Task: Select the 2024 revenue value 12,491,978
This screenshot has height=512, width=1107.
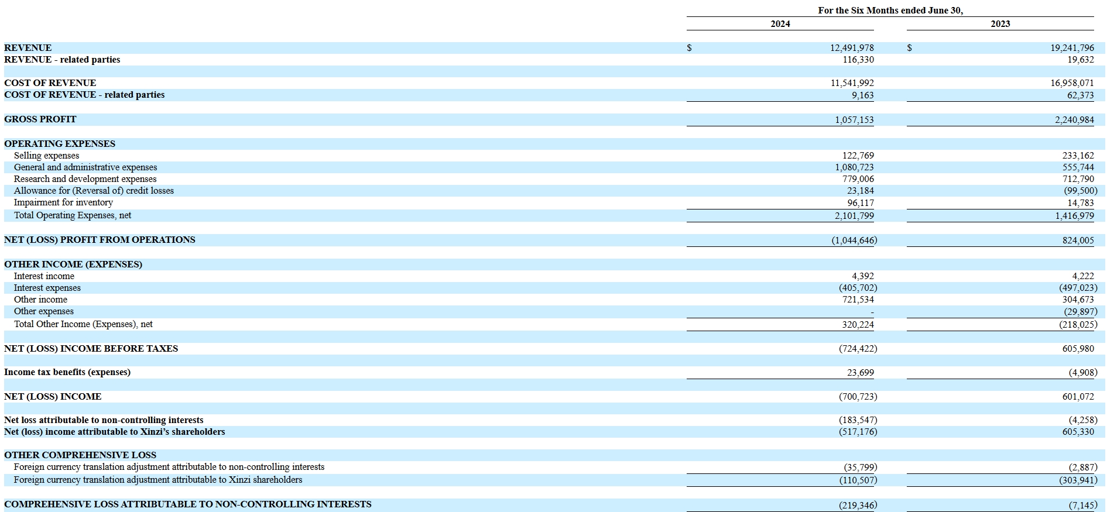Action: (851, 48)
